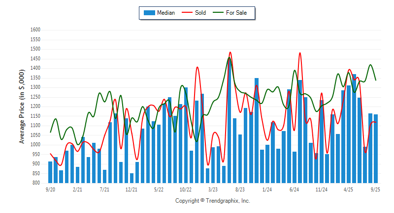Click the 9/20 x-axis date label
This screenshot has height=213, width=394.
(50, 188)
